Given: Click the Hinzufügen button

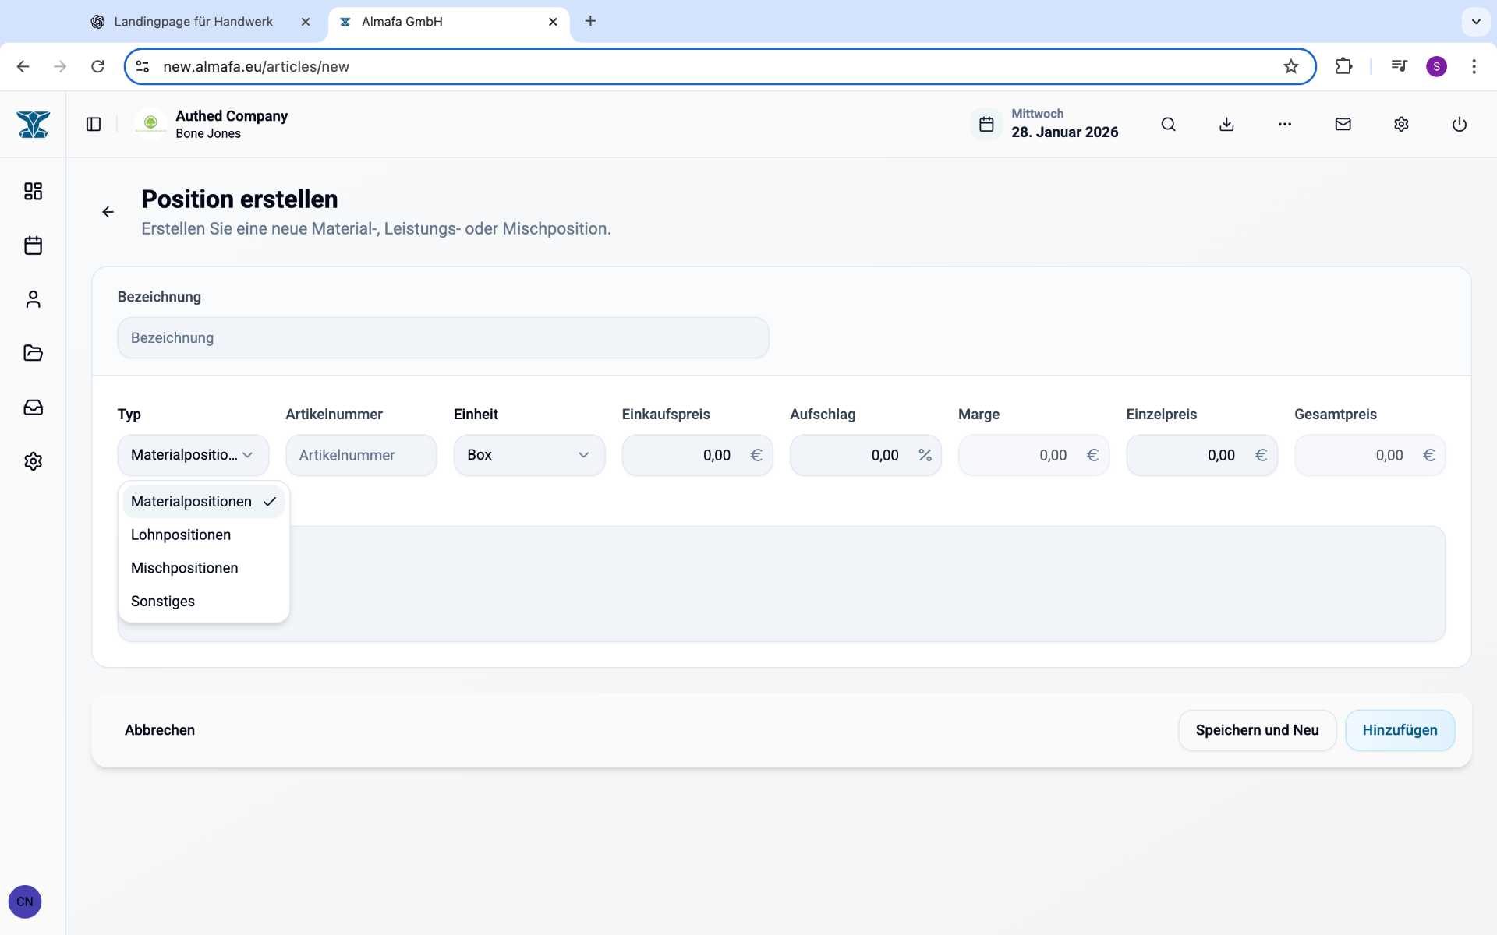Looking at the screenshot, I should [x=1400, y=730].
